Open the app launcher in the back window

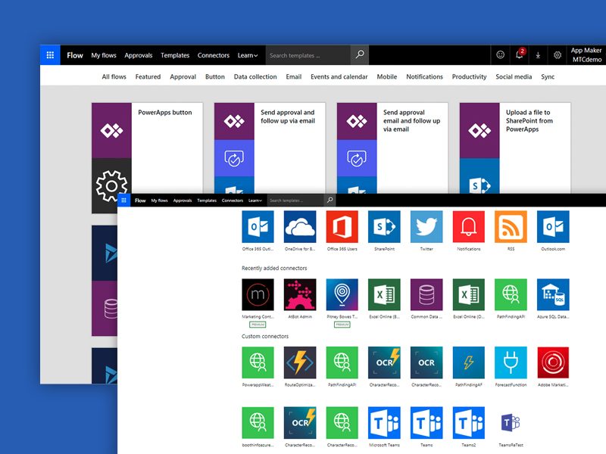[x=50, y=54]
